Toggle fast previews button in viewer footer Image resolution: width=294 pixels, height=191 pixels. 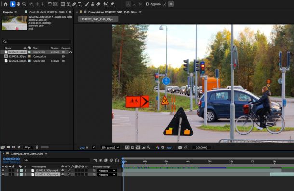point(127,147)
